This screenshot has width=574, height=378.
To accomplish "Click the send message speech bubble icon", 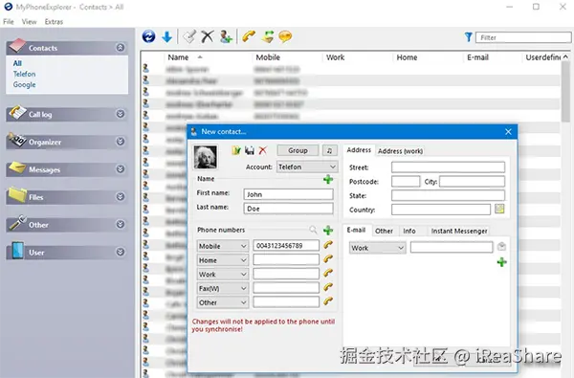I will pyautogui.click(x=285, y=36).
